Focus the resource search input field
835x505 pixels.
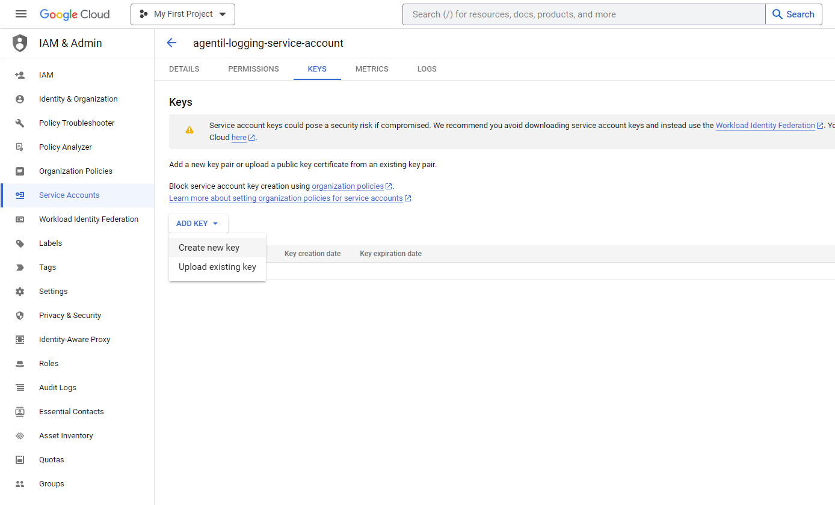tap(584, 14)
